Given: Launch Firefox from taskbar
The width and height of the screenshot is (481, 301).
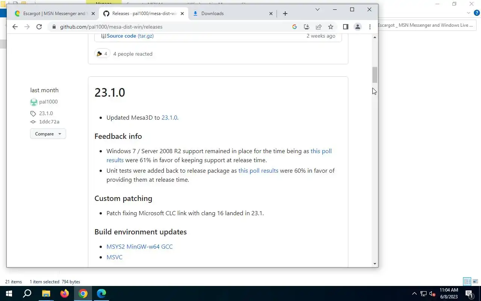Looking at the screenshot, I should [x=65, y=293].
